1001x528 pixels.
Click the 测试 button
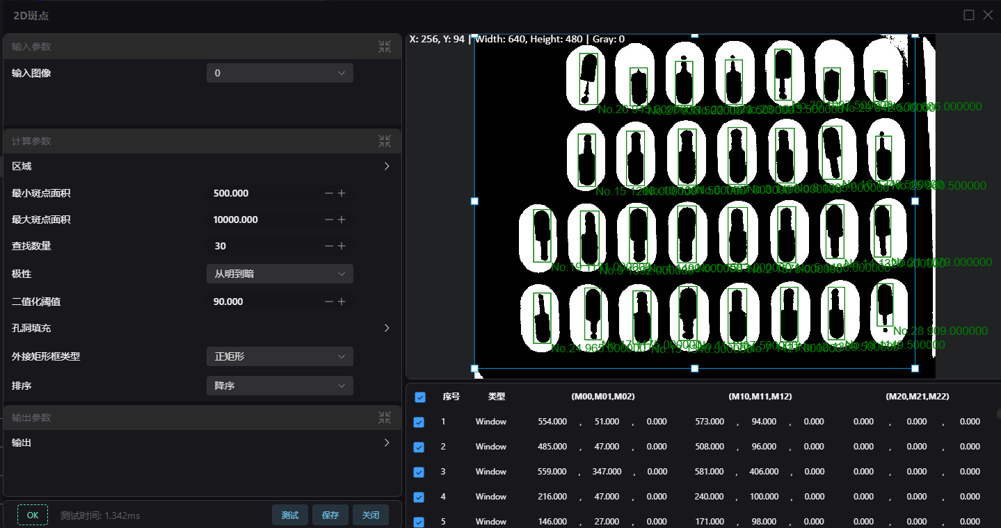290,515
